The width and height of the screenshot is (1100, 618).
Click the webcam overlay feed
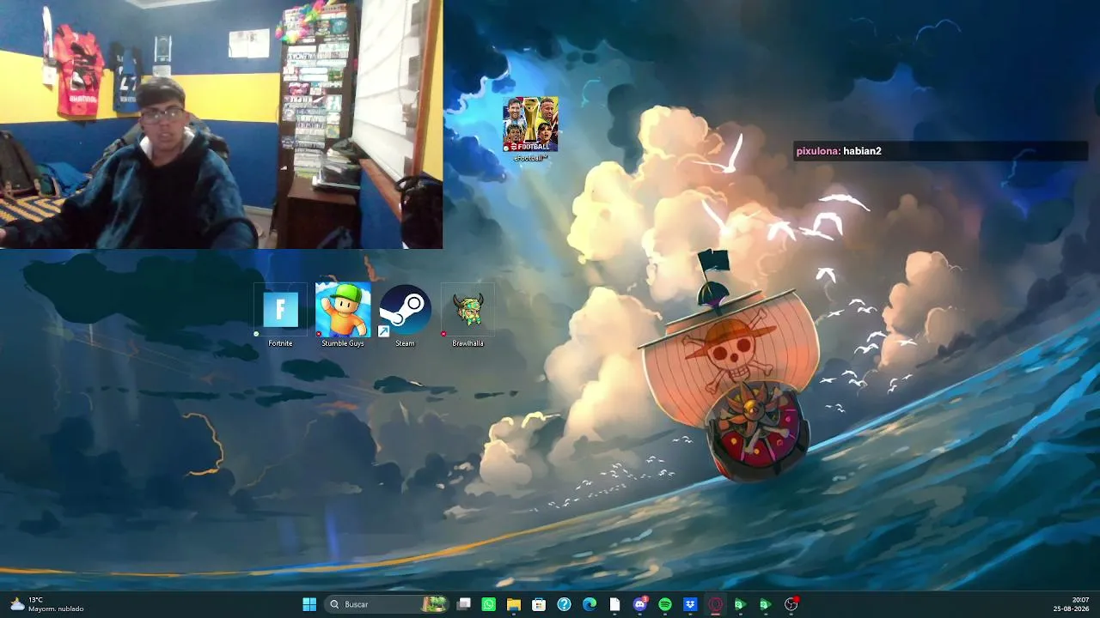click(x=221, y=124)
